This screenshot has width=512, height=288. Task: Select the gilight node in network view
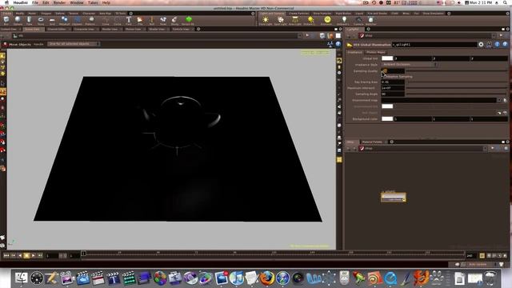point(394,198)
